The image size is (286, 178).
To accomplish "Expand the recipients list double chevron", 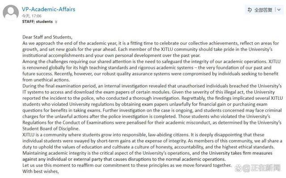I will click(x=56, y=22).
